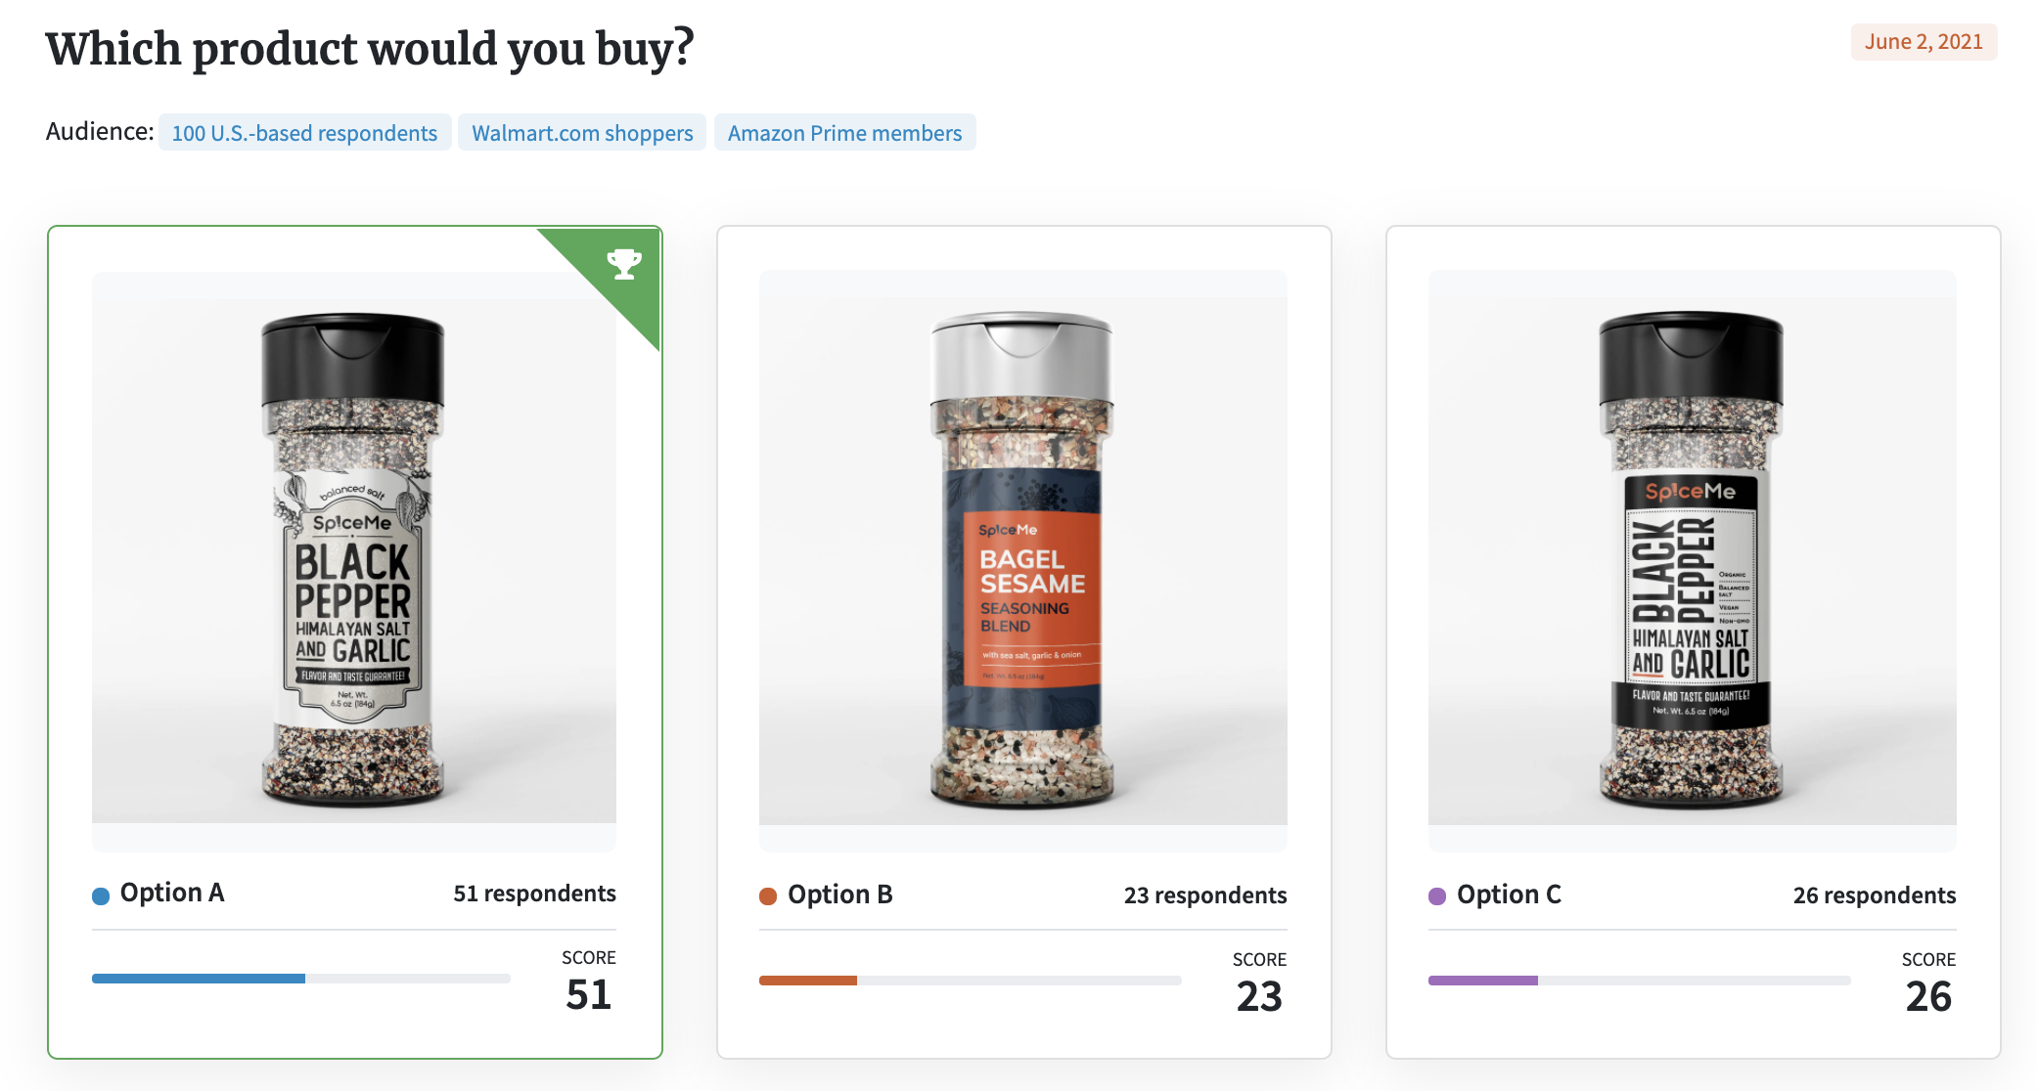Click the 26 respondents text
2037x1091 pixels.
(1875, 895)
